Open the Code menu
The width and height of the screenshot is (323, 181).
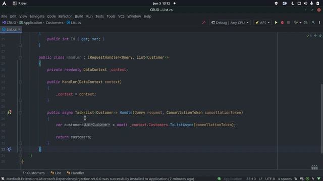[51, 16]
